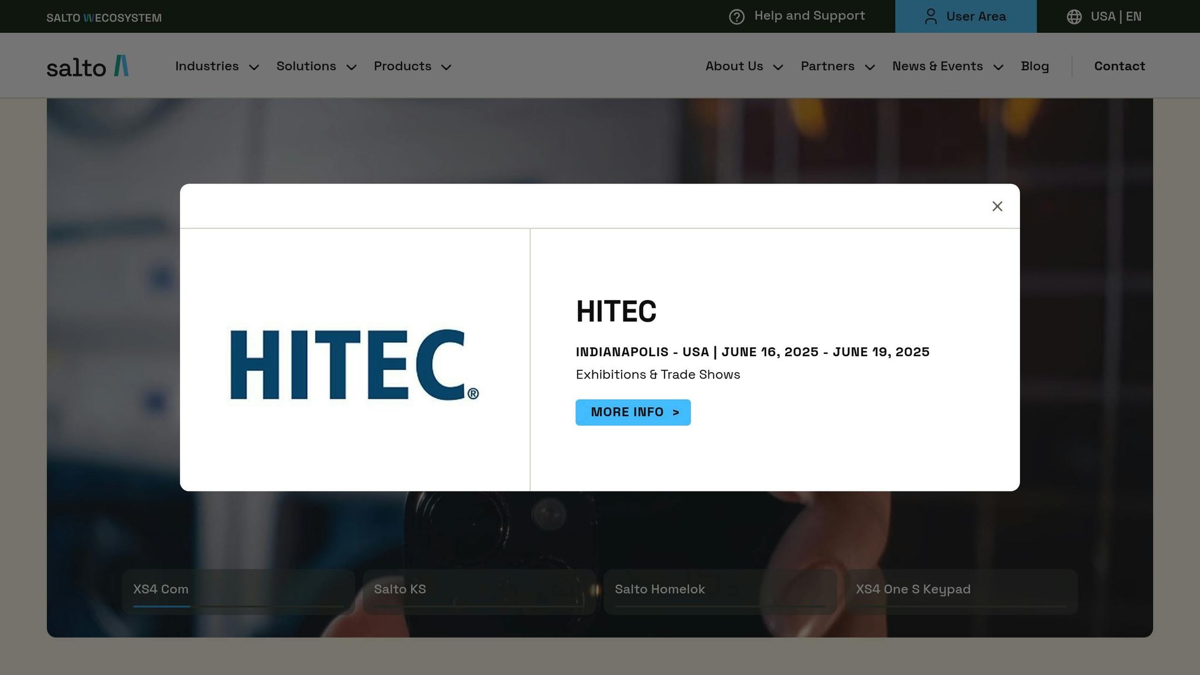This screenshot has height=675, width=1200.
Task: Open the Salto homepage via logo
Action: (x=88, y=66)
